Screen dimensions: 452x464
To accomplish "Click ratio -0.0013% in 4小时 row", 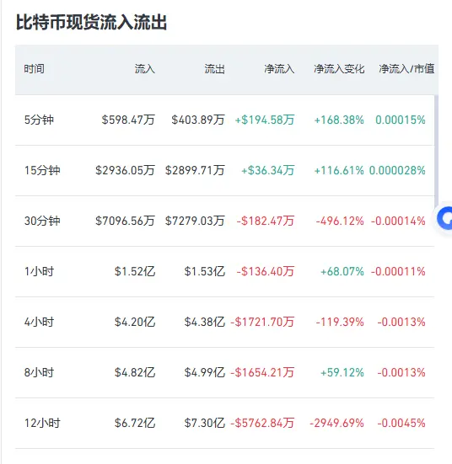I will pyautogui.click(x=401, y=322).
